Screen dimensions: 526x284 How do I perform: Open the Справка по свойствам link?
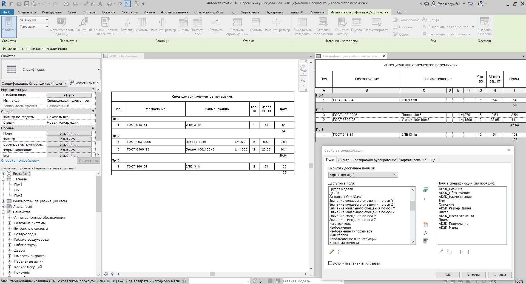pos(20,161)
